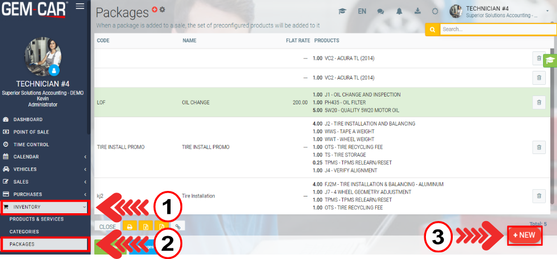Open Products & Services submenu item
This screenshot has height=259, width=557.
click(36, 219)
